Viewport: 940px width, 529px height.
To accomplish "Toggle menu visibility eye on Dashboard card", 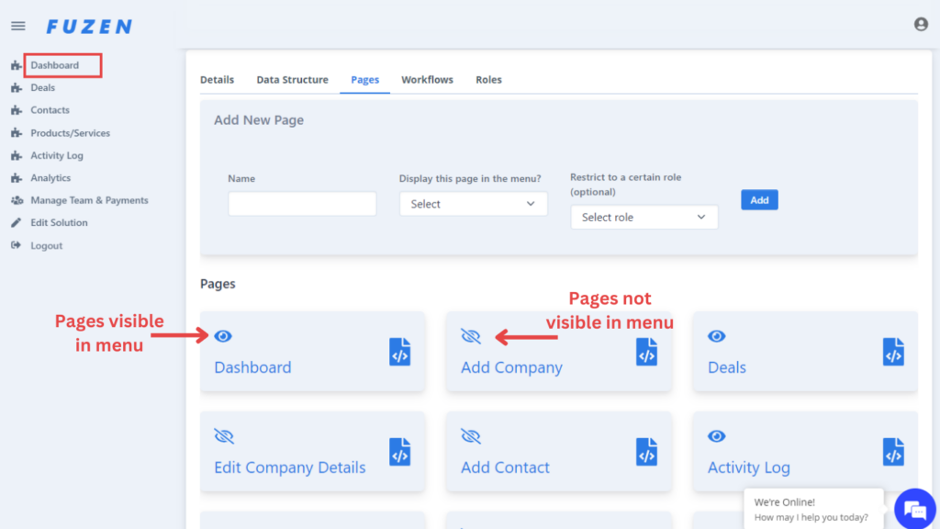I will [x=223, y=336].
